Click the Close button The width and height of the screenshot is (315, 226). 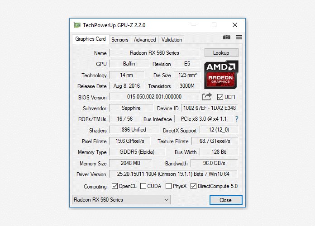226,200
